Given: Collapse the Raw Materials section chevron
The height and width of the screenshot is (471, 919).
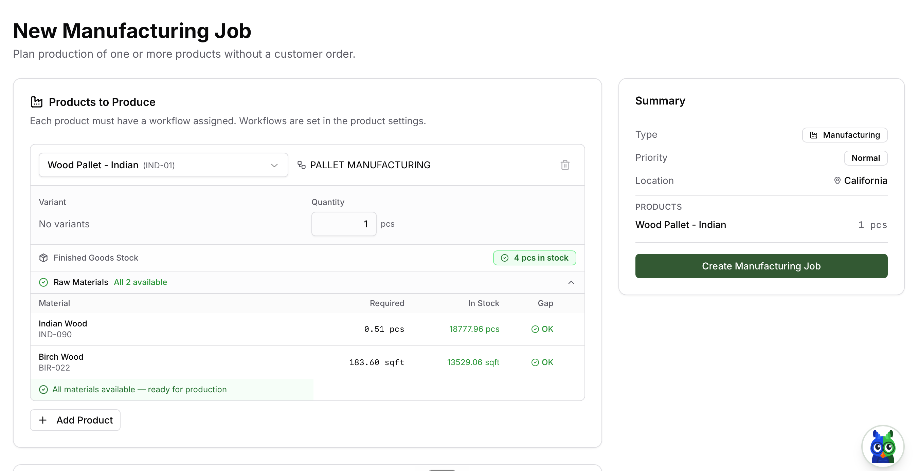Looking at the screenshot, I should (571, 282).
